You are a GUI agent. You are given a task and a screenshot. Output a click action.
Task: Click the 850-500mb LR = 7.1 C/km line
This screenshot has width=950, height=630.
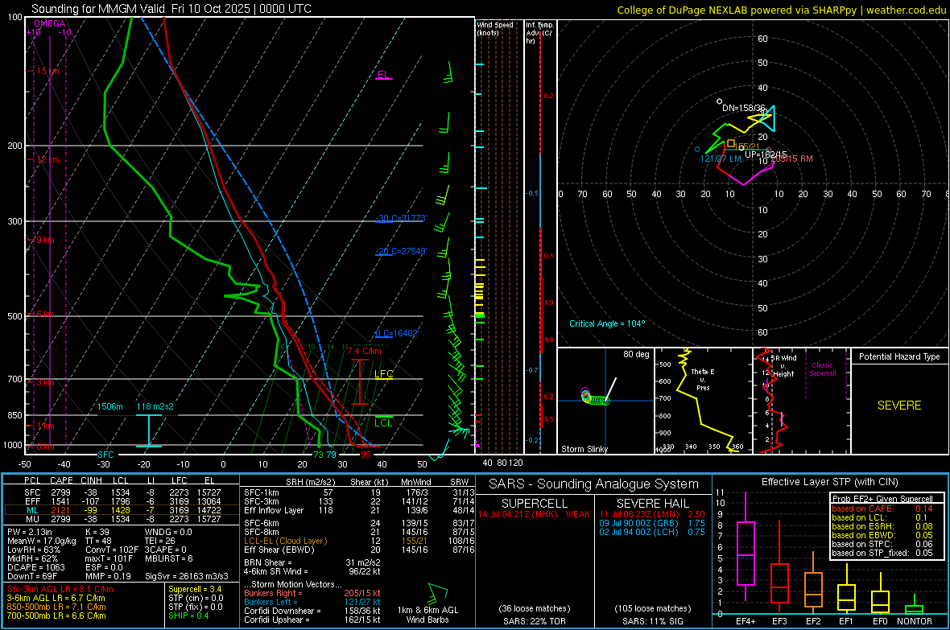(56, 607)
